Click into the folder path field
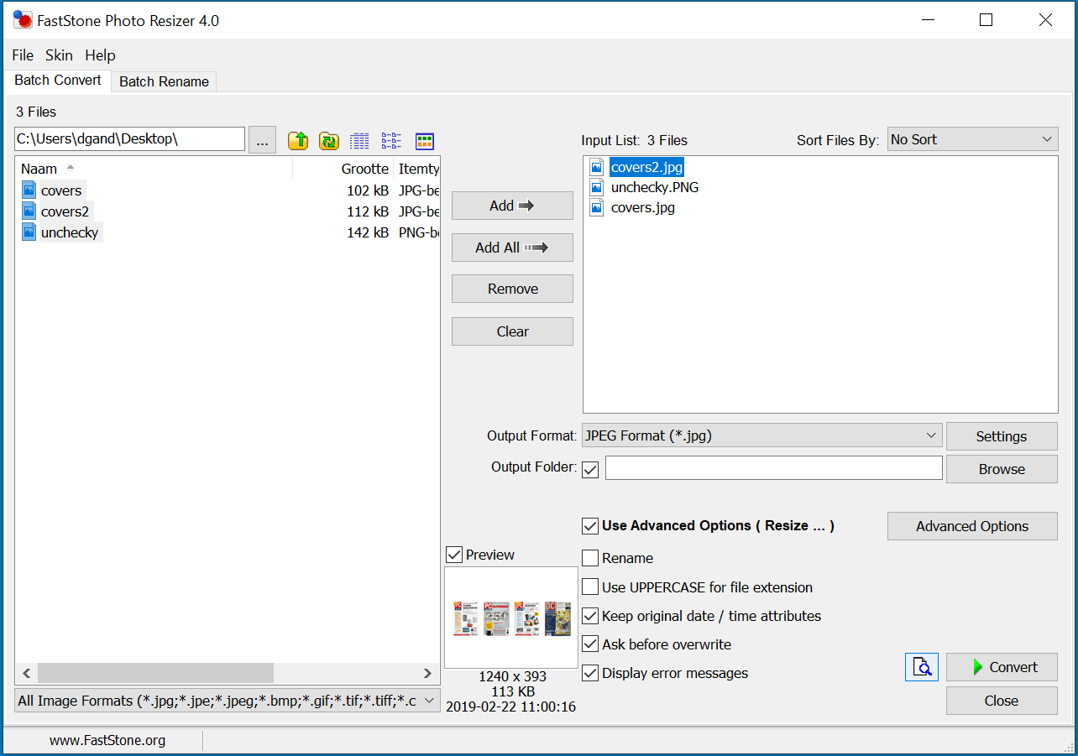 (129, 139)
